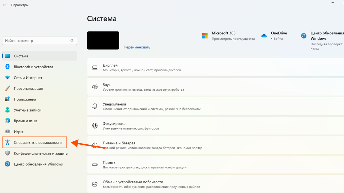Click the gamepad icon for Игры
The image size is (344, 193).
[8, 132]
